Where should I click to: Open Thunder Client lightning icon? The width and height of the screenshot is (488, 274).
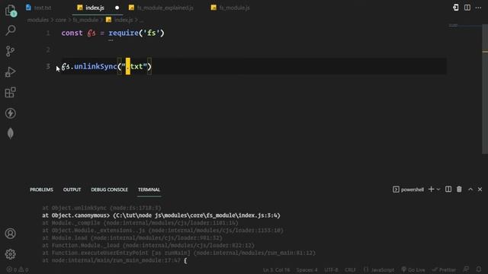tap(10, 113)
